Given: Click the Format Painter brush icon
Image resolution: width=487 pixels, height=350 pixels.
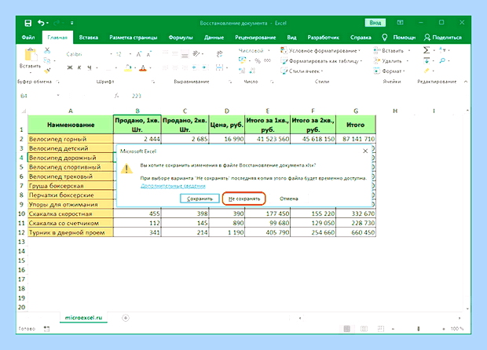Looking at the screenshot, I should click(x=47, y=71).
